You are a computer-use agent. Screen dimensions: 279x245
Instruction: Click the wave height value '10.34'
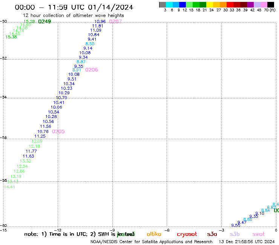(x=69, y=84)
